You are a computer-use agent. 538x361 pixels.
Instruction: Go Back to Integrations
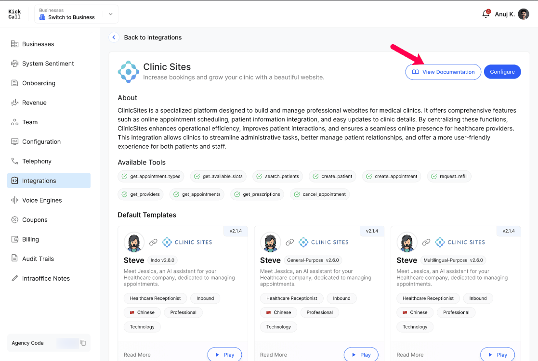pyautogui.click(x=153, y=38)
